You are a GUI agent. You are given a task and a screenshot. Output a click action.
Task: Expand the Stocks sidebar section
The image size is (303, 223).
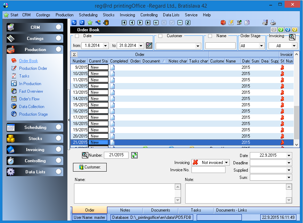tap(35, 139)
